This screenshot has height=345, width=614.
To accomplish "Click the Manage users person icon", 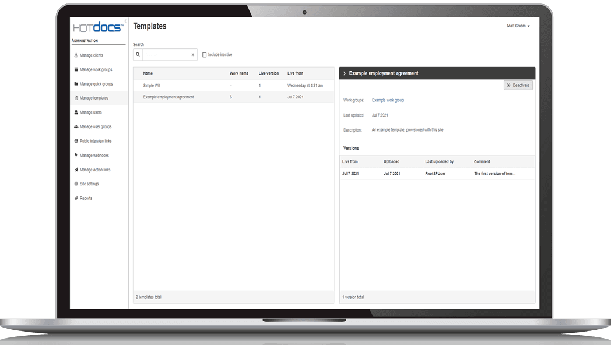I will coord(76,112).
